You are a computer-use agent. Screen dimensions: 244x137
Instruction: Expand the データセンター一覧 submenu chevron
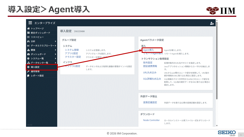pos(55,63)
